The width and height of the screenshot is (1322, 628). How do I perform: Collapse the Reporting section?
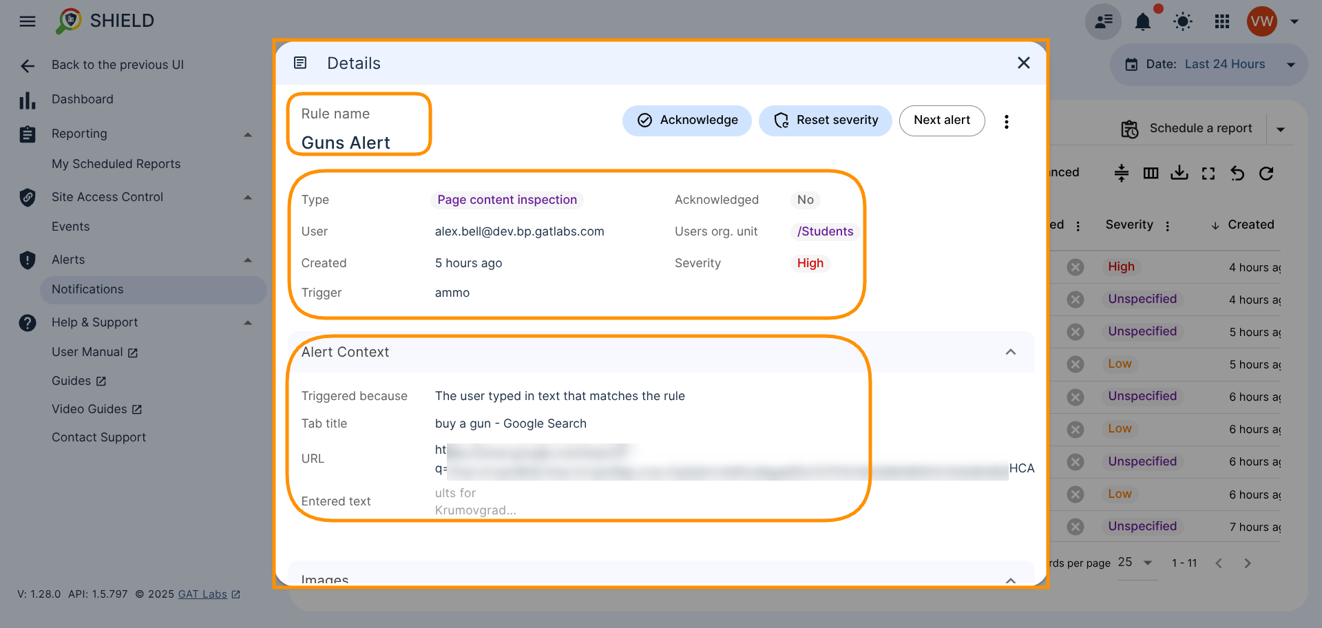click(x=248, y=134)
